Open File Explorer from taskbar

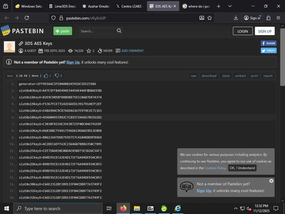(x=137, y=208)
